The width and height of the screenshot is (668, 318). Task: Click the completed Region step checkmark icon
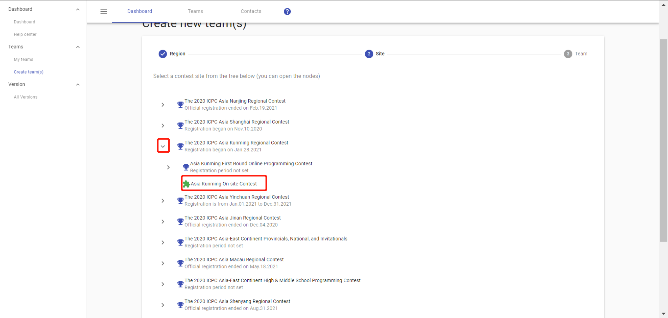163,54
